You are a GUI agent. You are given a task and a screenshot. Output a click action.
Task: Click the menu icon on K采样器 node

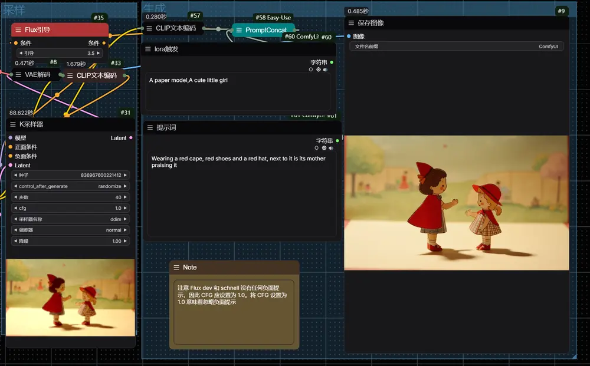pos(13,124)
